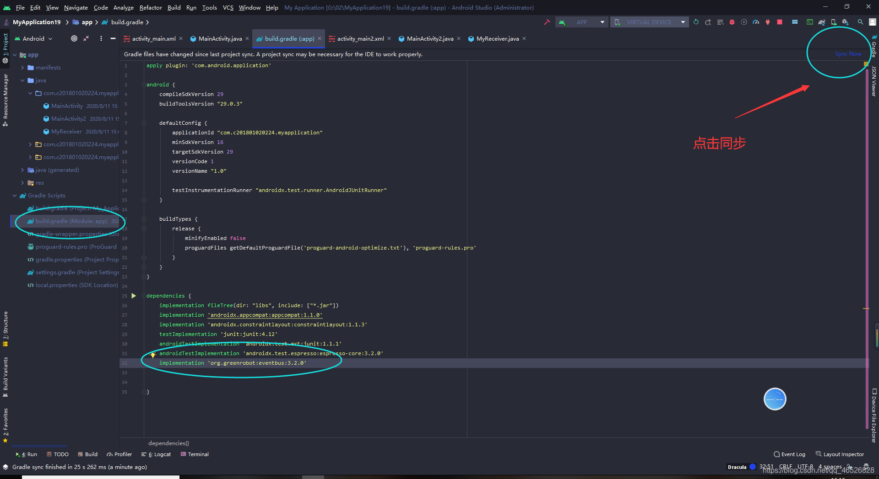Open the Layout Inspector button
This screenshot has width=879, height=479.
click(840, 454)
